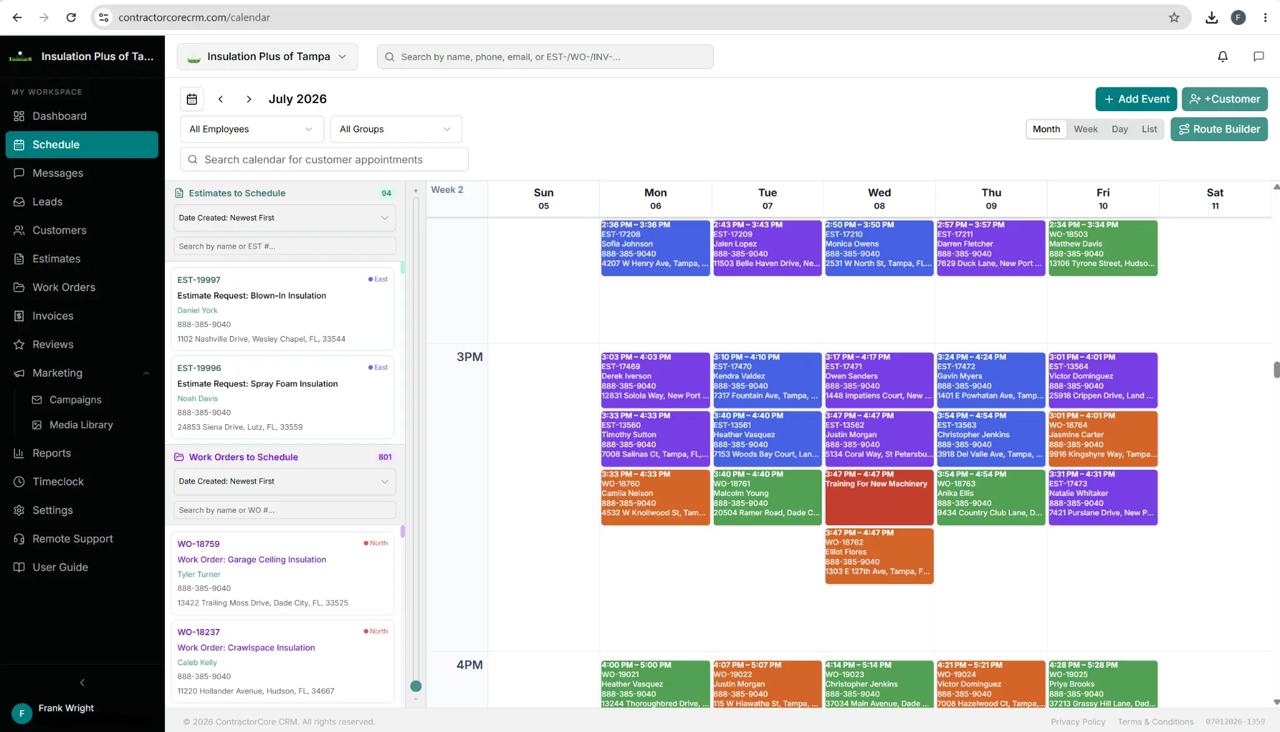Open Settings in sidebar
The height and width of the screenshot is (732, 1280).
(82, 510)
